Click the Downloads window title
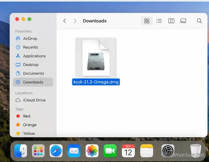This screenshot has height=162, width=209. [95, 21]
